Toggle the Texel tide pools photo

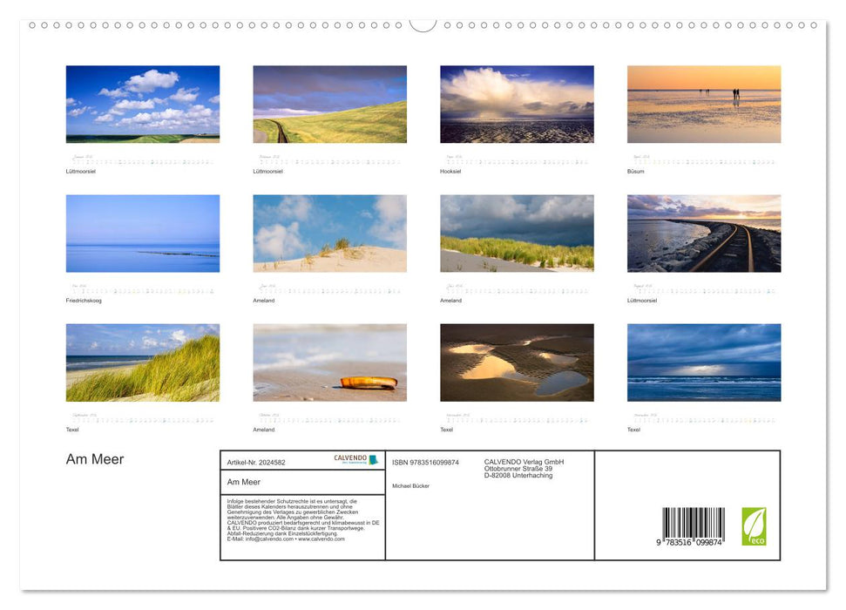click(518, 363)
